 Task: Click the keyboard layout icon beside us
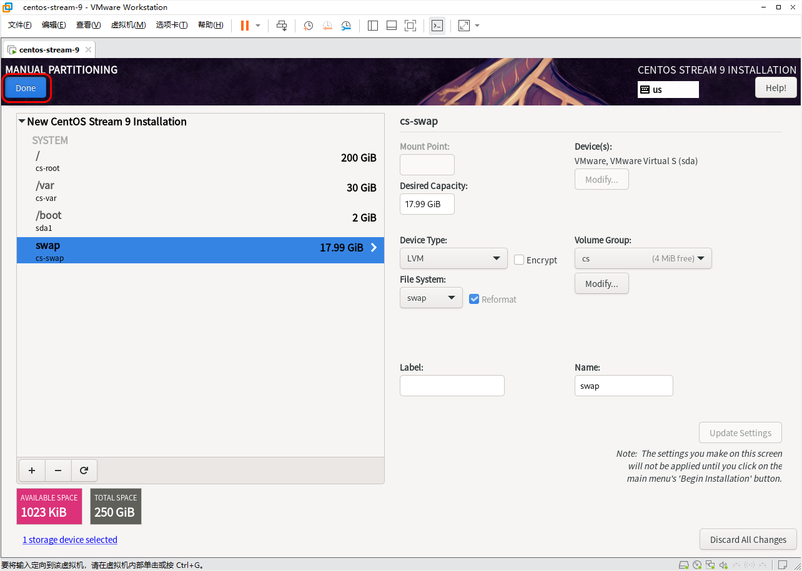point(645,89)
